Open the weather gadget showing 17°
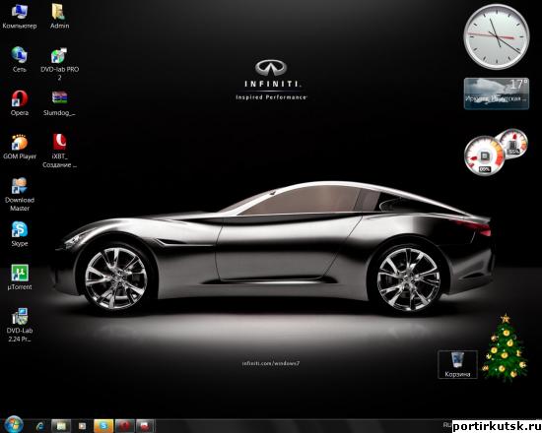 pos(497,93)
